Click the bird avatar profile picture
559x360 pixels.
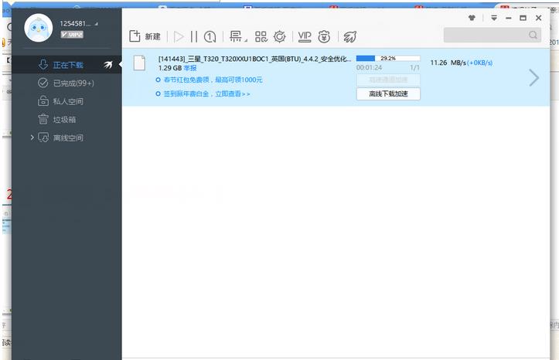click(x=38, y=29)
